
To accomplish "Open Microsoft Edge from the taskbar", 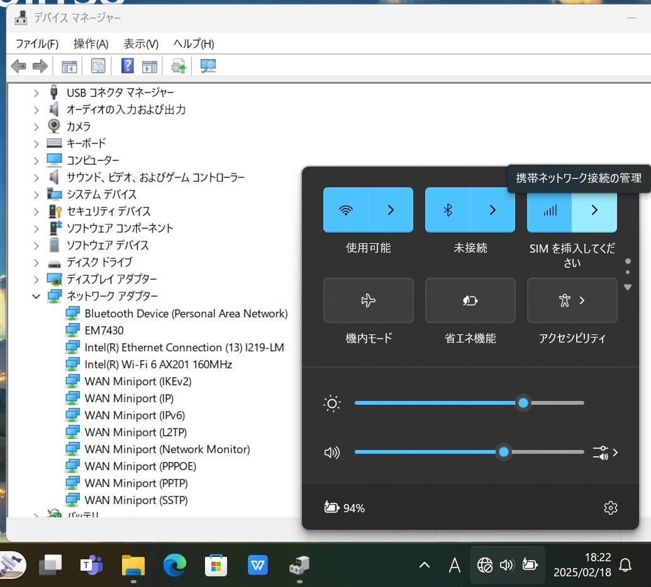I will click(174, 566).
